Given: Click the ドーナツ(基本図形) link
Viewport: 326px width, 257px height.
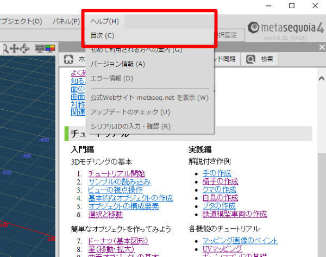Looking at the screenshot, I should pos(117,241).
